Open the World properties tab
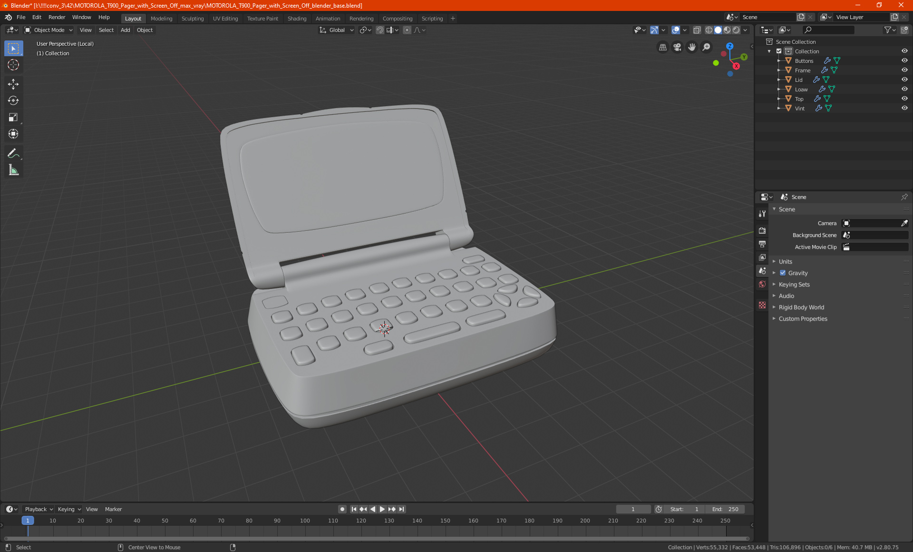 pos(762,284)
